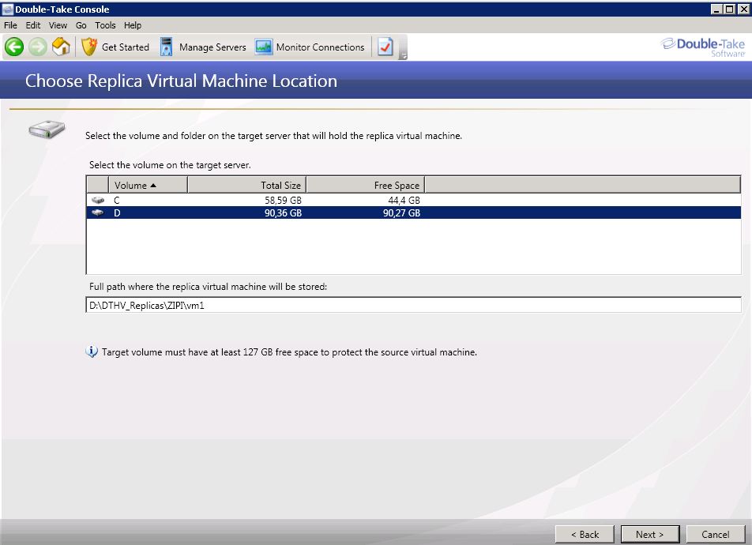
Task: Click the Cancel button
Action: 715,534
